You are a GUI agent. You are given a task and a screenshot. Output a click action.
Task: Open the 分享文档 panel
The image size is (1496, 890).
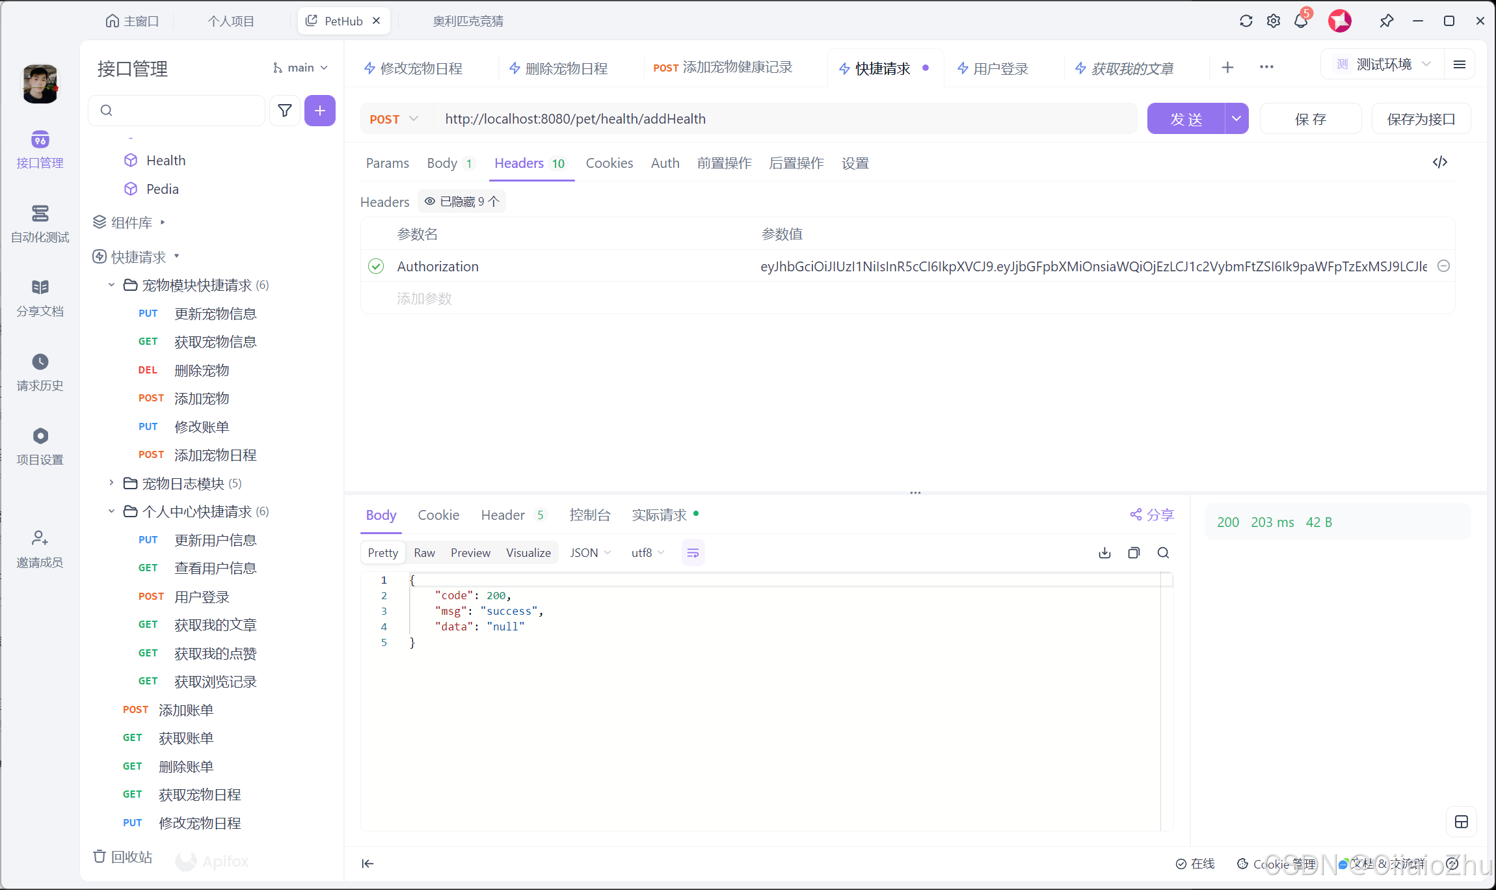tap(40, 298)
